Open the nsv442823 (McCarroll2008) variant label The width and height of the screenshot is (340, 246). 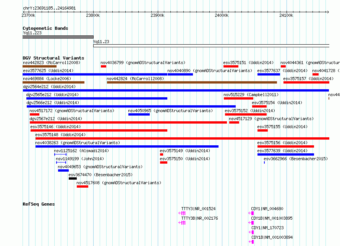[x=52, y=63]
